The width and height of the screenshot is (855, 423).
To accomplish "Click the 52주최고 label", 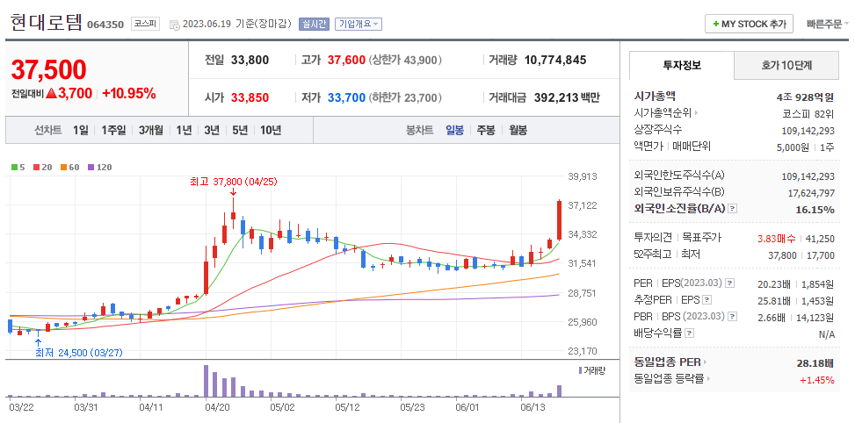I will point(652,255).
